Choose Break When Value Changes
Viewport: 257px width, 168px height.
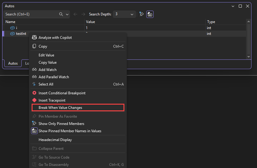coord(60,108)
